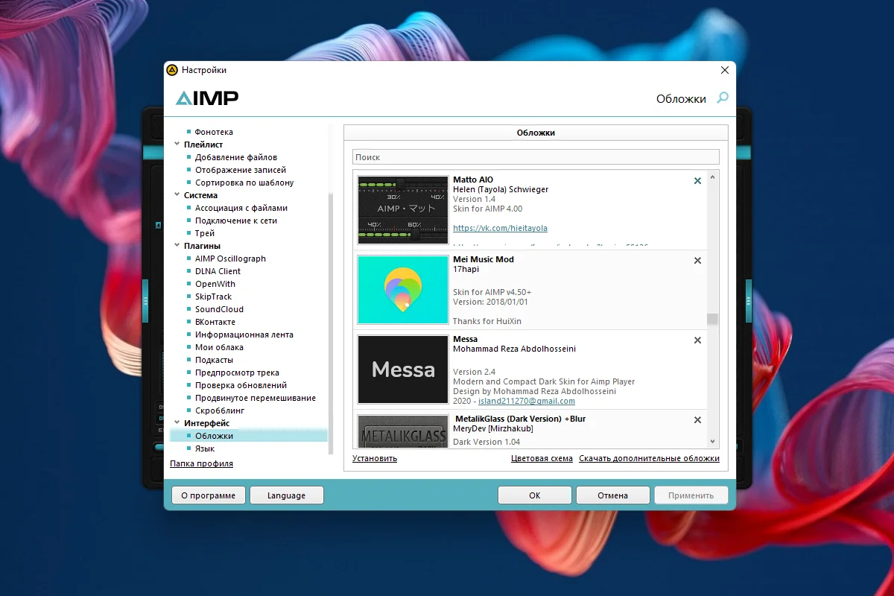894x596 pixels.
Task: Go to Добавление файлов settings
Action: click(x=236, y=157)
